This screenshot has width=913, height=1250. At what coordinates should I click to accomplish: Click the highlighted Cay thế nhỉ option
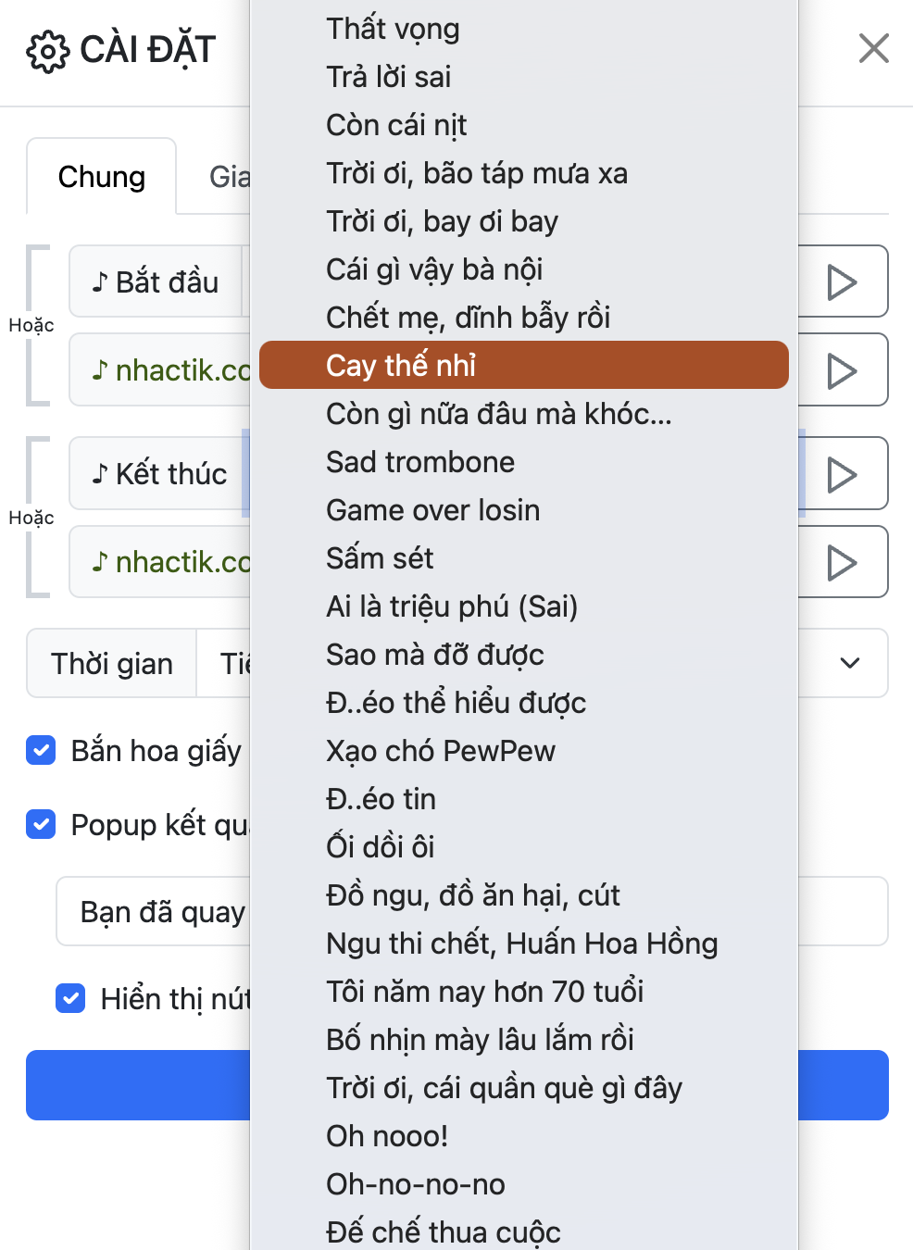(400, 365)
